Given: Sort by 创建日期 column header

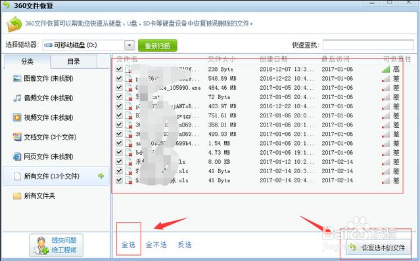Looking at the screenshot, I should click(x=273, y=59).
